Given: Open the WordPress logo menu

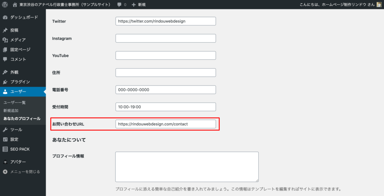Looking at the screenshot, I should click(5, 4).
